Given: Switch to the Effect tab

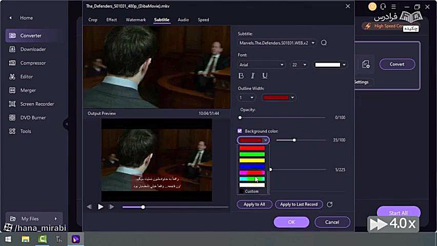Looking at the screenshot, I should 111,20.
